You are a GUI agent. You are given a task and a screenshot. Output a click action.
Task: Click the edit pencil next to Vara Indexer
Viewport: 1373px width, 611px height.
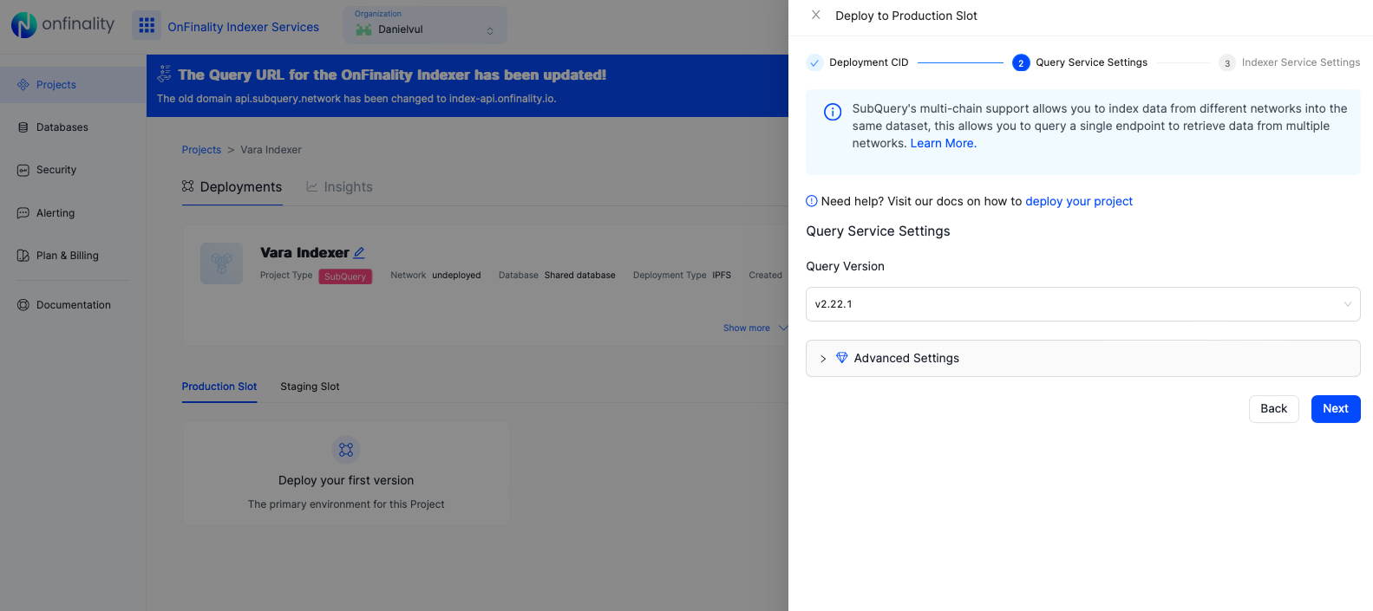[x=359, y=253]
